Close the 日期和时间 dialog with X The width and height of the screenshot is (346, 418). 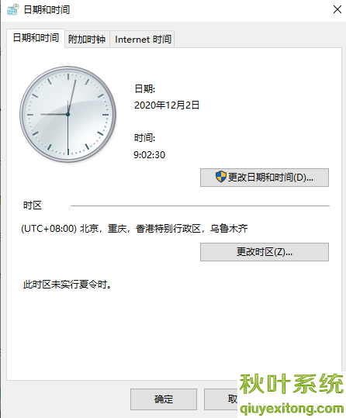(337, 9)
